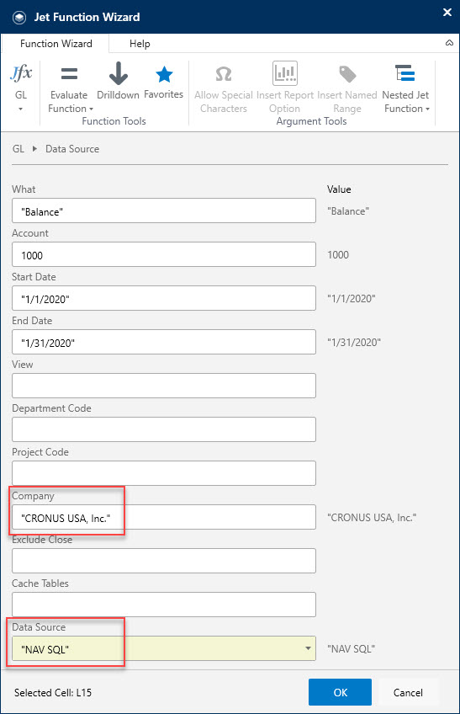The height and width of the screenshot is (714, 460).
Task: Click the GL breadcrumb link
Action: (19, 149)
